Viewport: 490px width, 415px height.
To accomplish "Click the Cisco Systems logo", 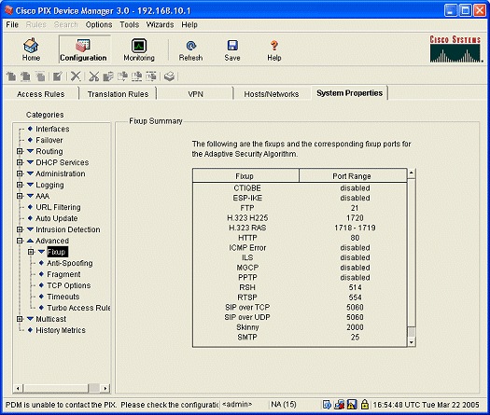I will click(x=455, y=48).
